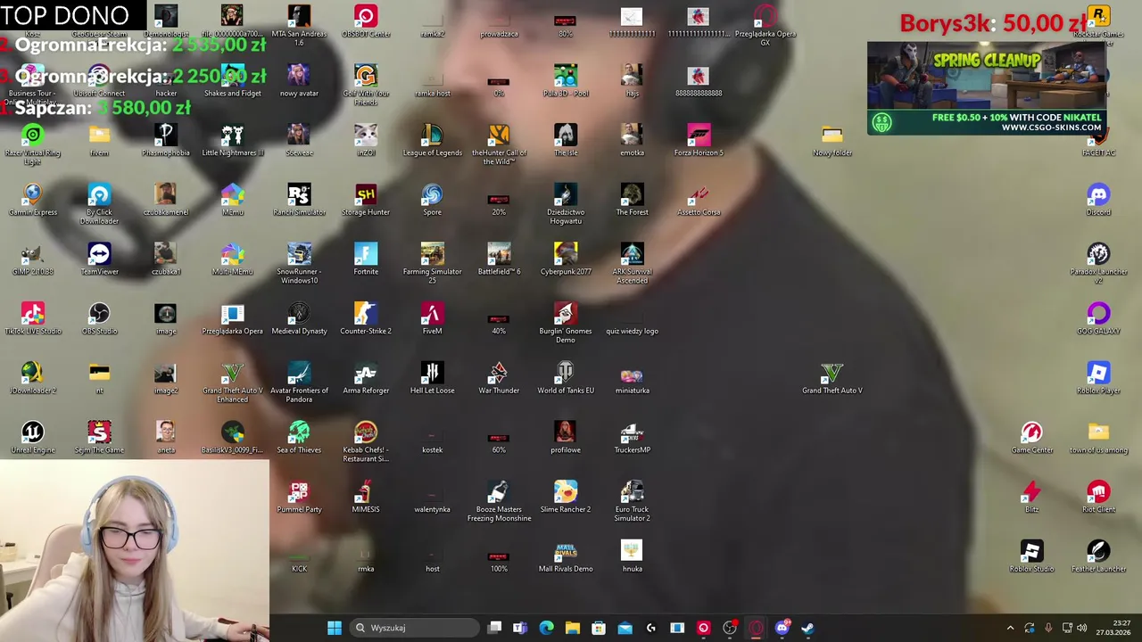Viewport: 1142px width, 642px height.
Task: Open File Explorer from the taskbar
Action: [572, 628]
